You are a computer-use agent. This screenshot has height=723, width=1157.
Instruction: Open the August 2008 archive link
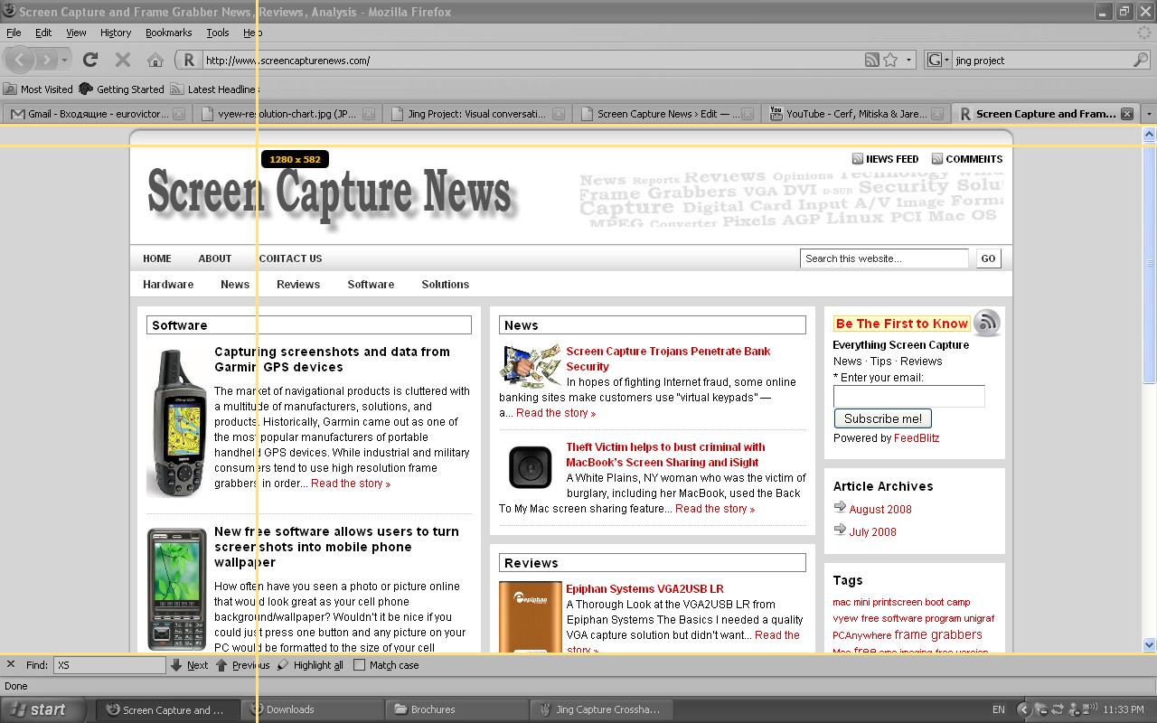pyautogui.click(x=880, y=509)
